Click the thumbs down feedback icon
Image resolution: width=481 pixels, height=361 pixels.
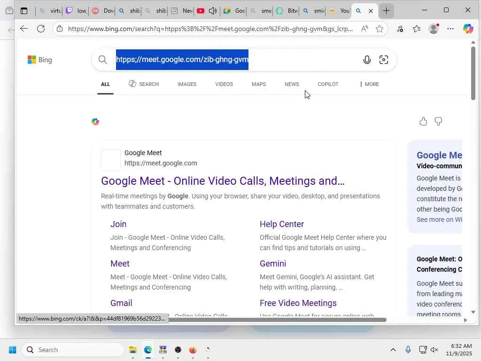pyautogui.click(x=438, y=122)
